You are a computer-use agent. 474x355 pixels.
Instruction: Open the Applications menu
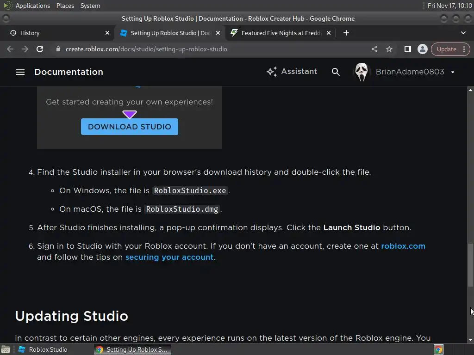[x=33, y=6]
